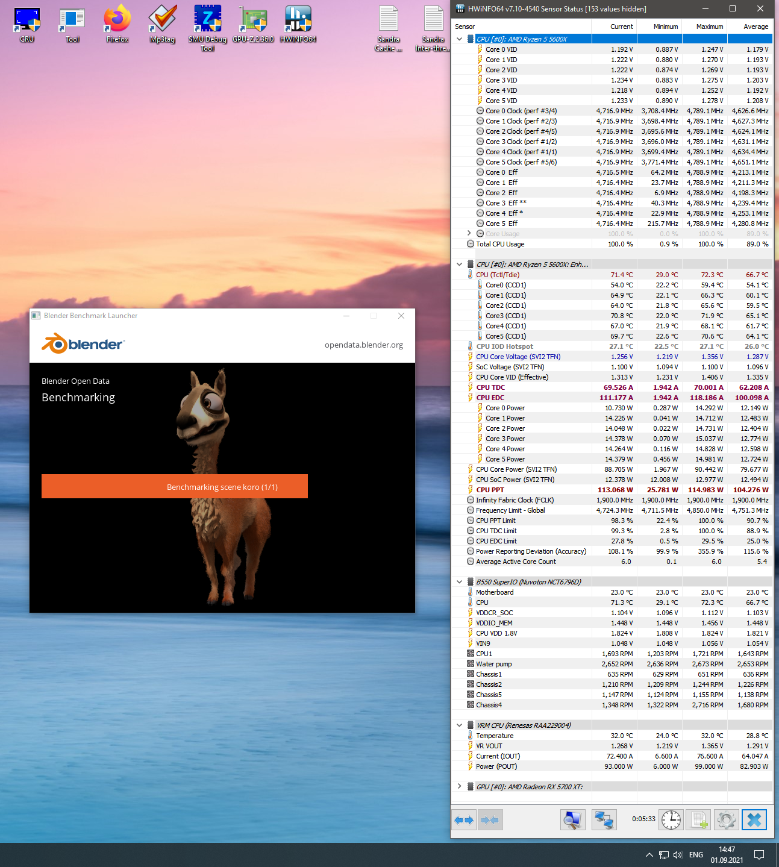Collapse the CPU [#0]: AMD Ryzen 5 5600X group
This screenshot has height=867, width=779.
tap(460, 39)
